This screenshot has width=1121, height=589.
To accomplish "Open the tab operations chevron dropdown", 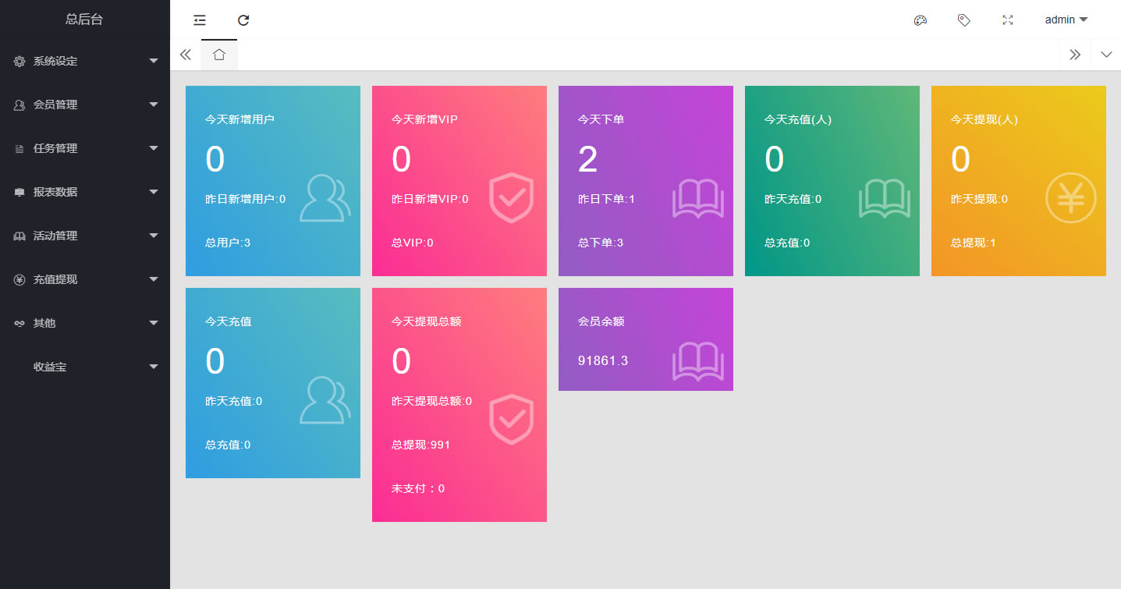I will pyautogui.click(x=1106, y=55).
